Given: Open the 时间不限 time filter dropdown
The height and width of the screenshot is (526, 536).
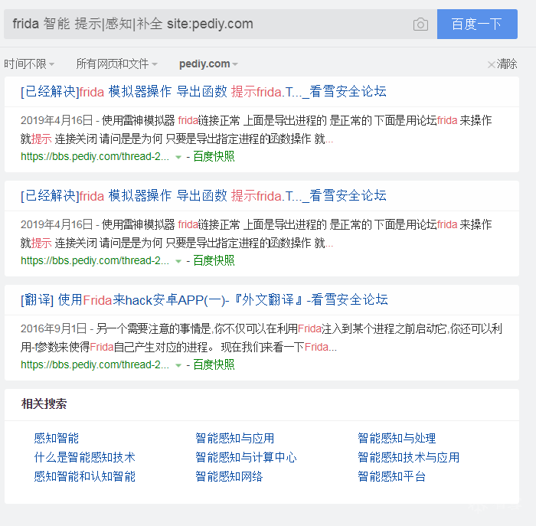Looking at the screenshot, I should pos(29,64).
